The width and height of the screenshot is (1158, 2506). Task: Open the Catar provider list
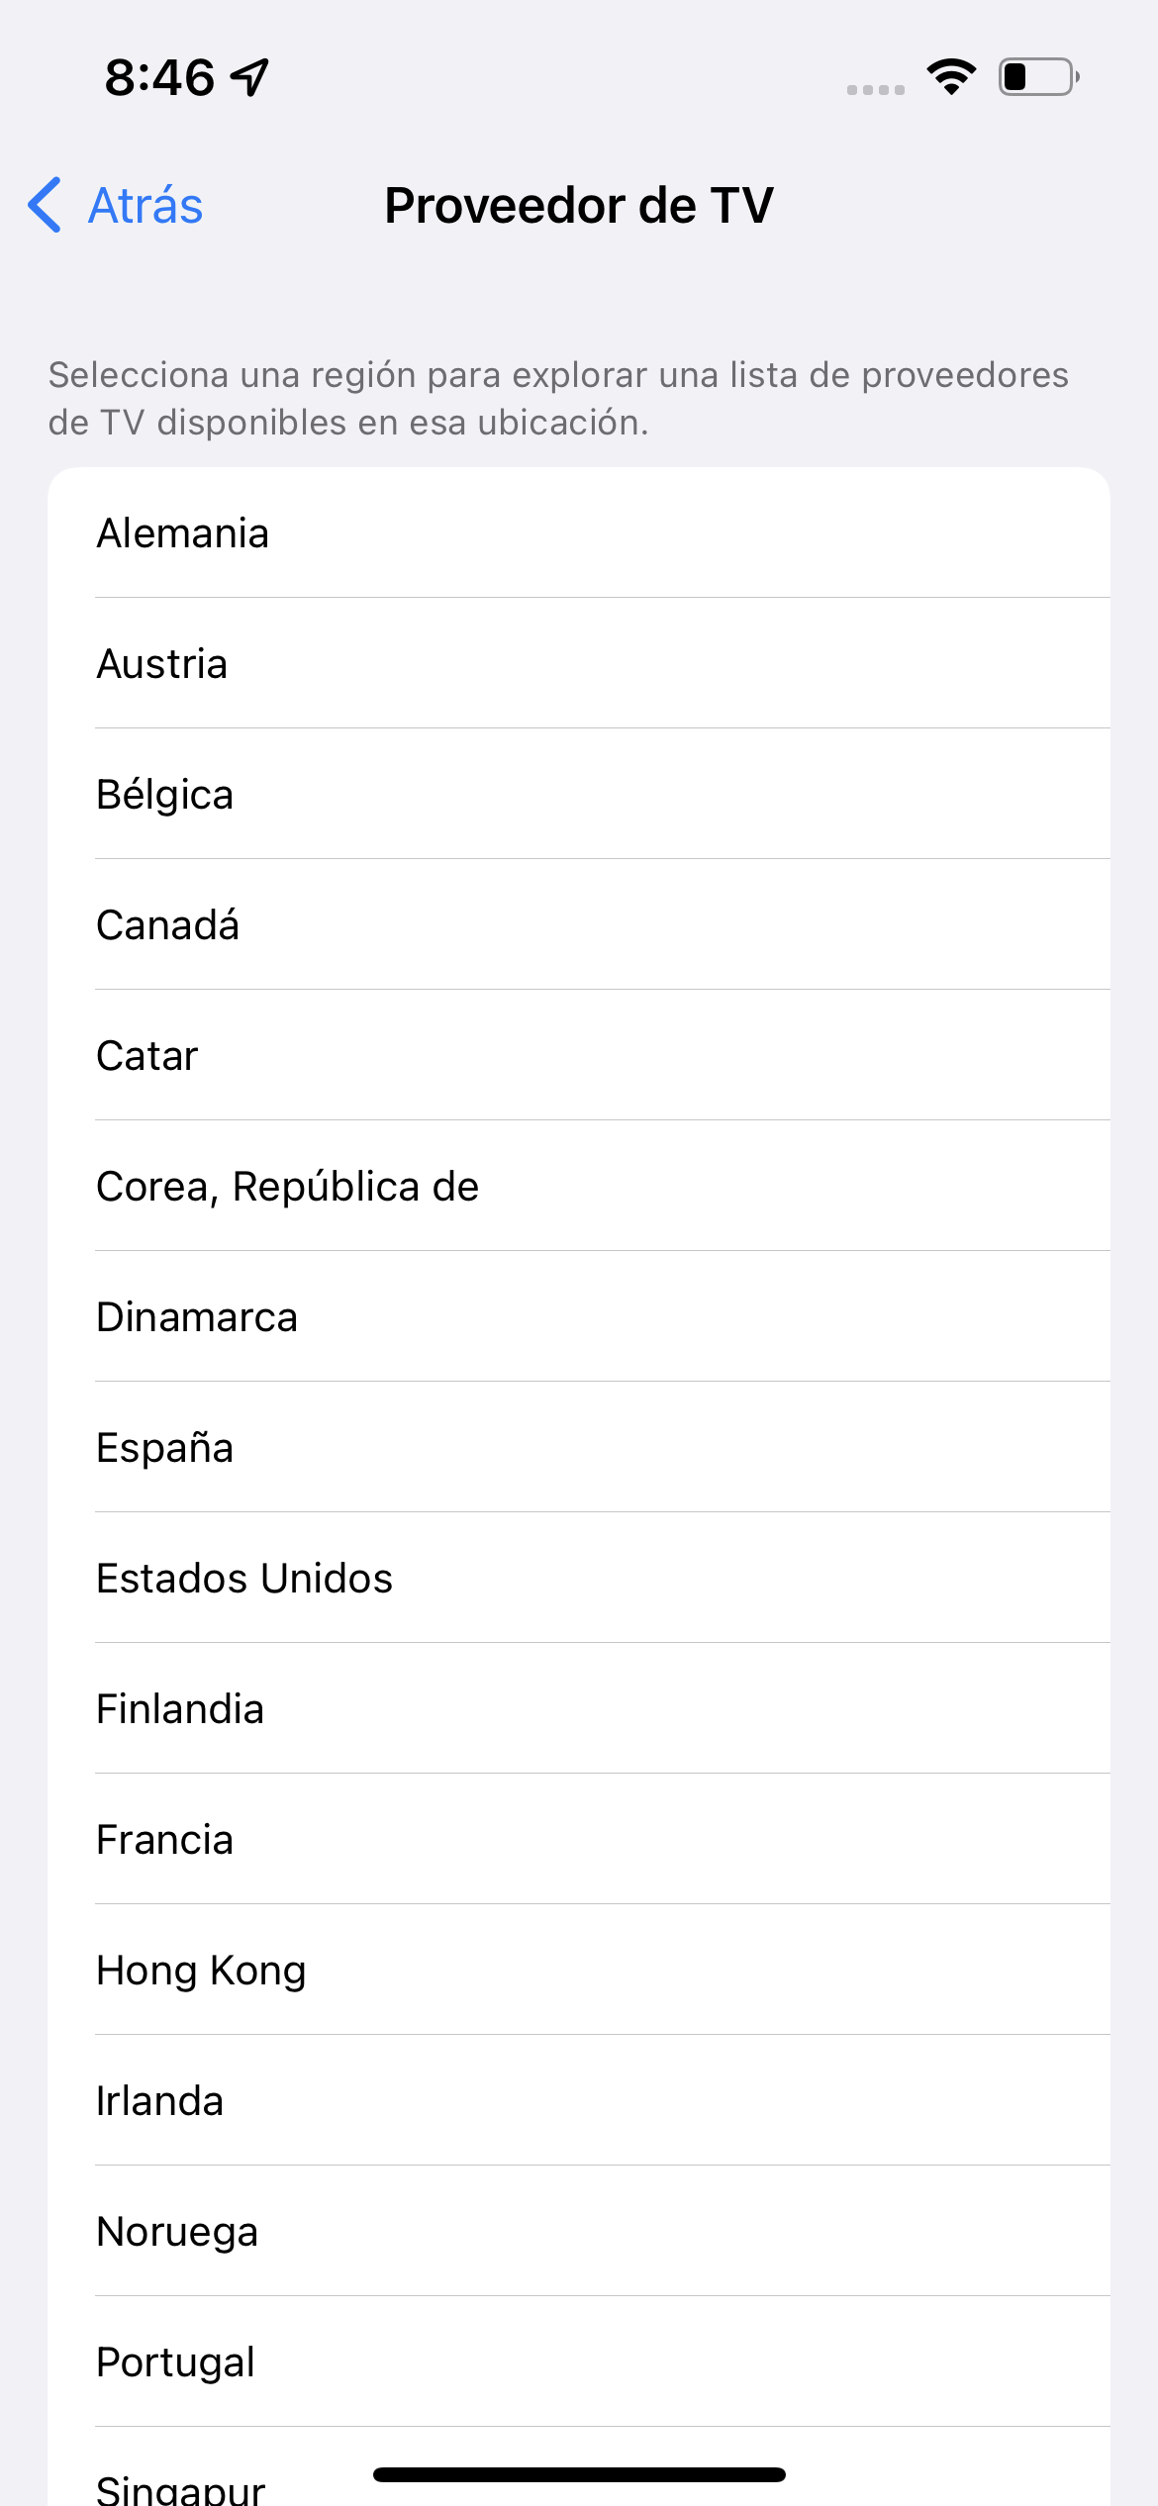[x=579, y=1056]
